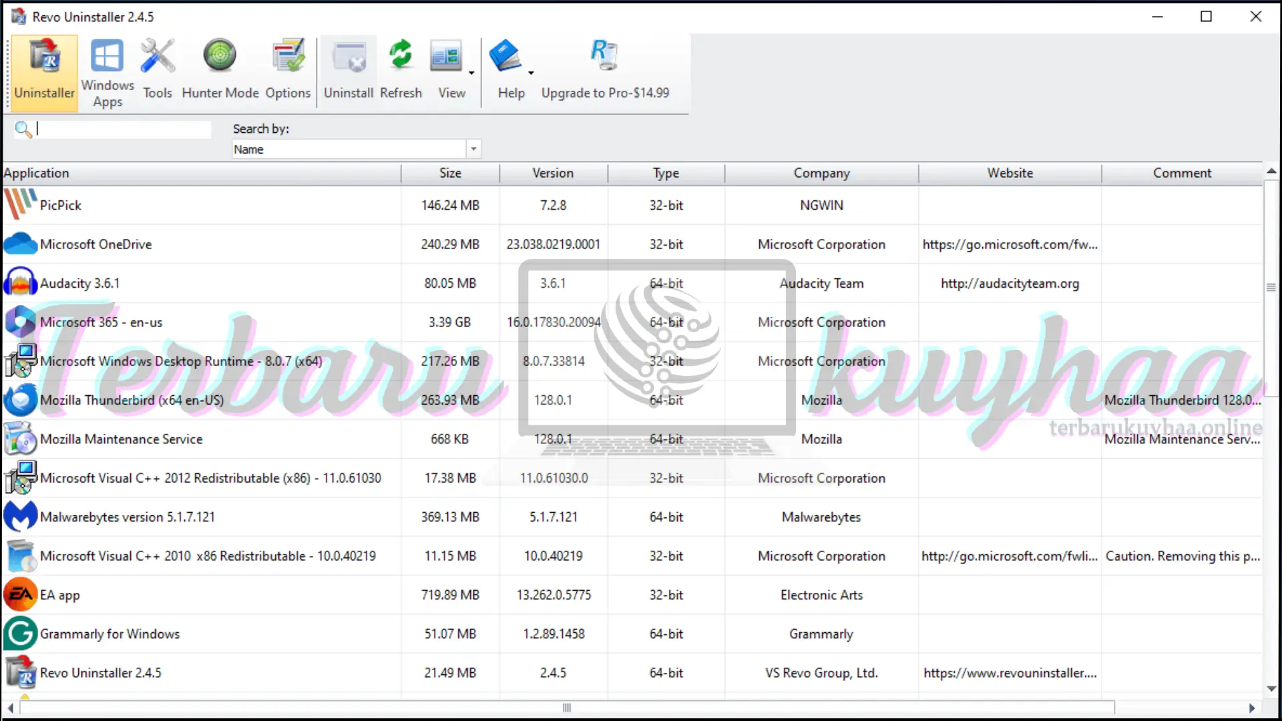Image resolution: width=1282 pixels, height=721 pixels.
Task: Click Grammarly for Windows entry
Action: click(x=110, y=633)
